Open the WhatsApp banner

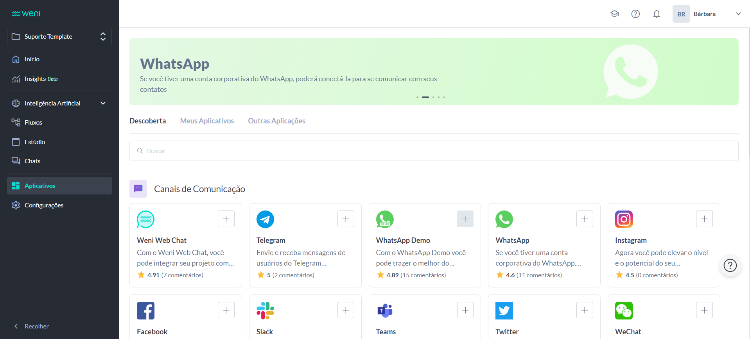[x=434, y=71]
